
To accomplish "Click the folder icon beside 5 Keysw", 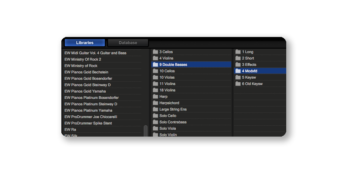I will click(238, 77).
